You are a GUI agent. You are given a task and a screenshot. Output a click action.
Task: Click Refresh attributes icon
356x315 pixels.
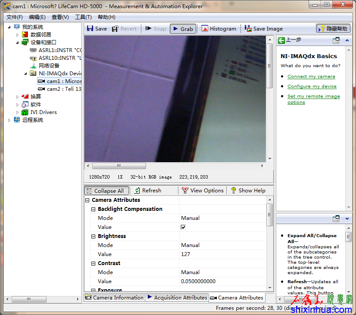[137, 191]
